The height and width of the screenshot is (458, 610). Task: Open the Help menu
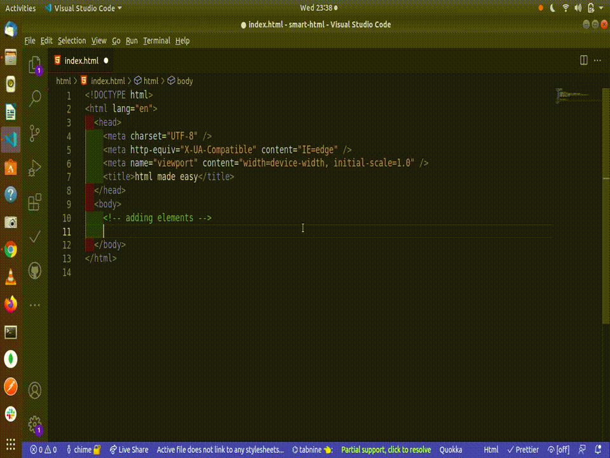pyautogui.click(x=182, y=41)
